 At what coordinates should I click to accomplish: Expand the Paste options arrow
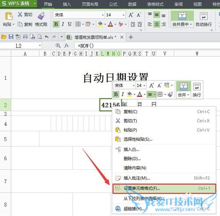pyautogui.click(x=13, y=24)
